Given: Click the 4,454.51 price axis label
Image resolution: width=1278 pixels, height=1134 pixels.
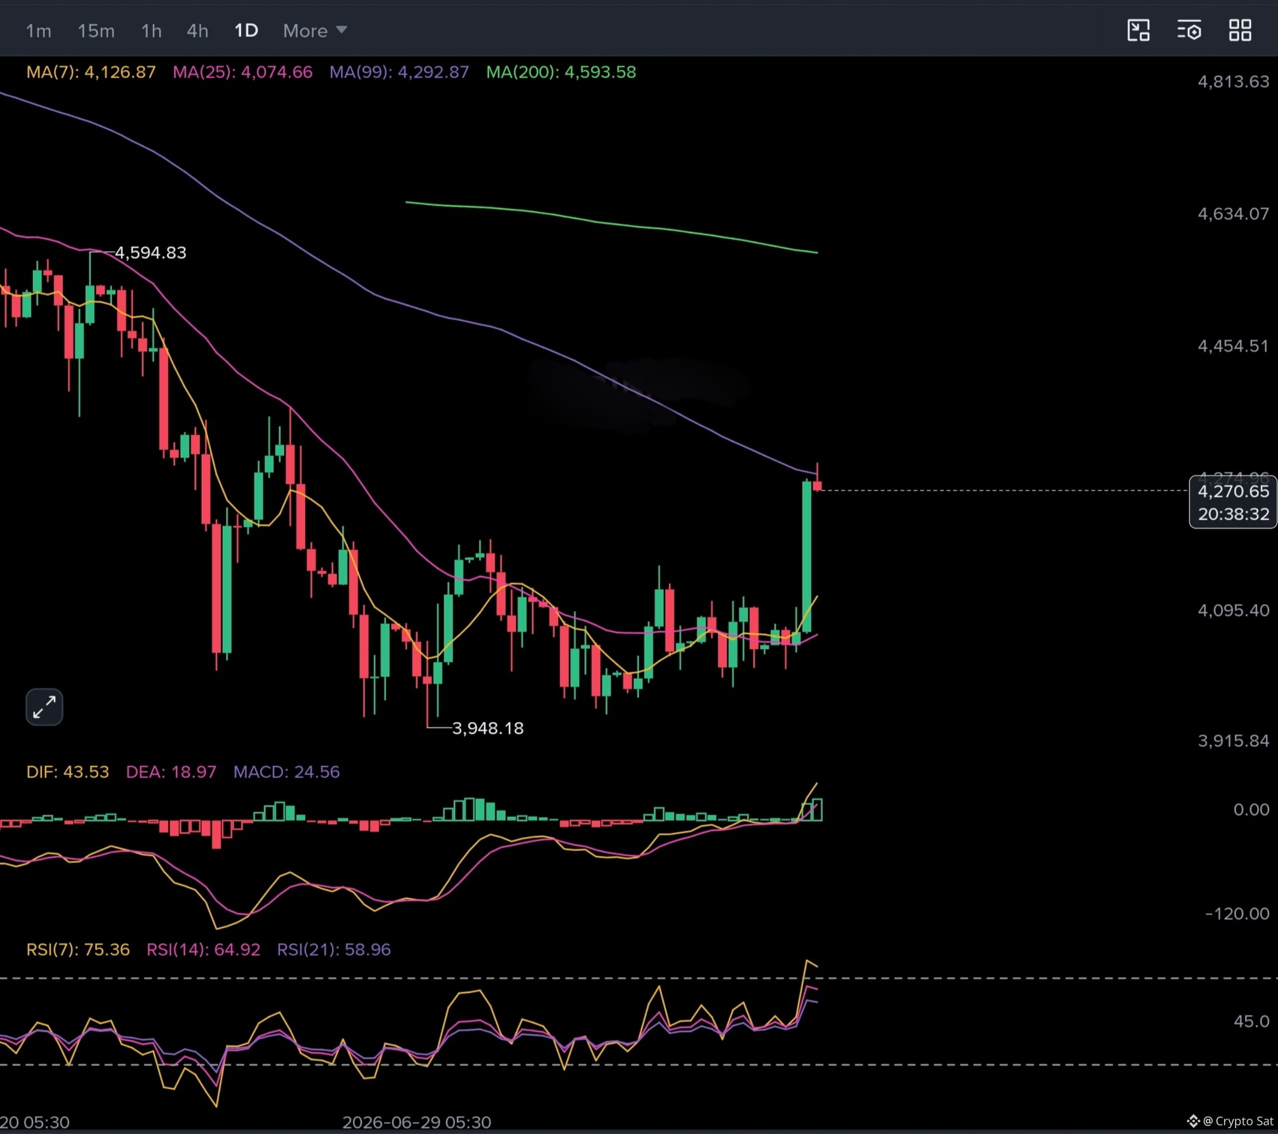Looking at the screenshot, I should click(x=1233, y=346).
